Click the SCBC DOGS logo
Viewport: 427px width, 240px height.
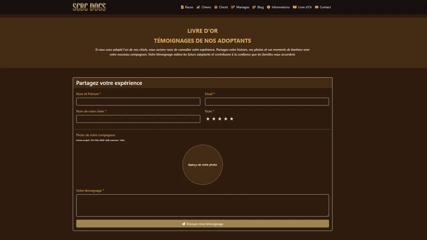89,7
